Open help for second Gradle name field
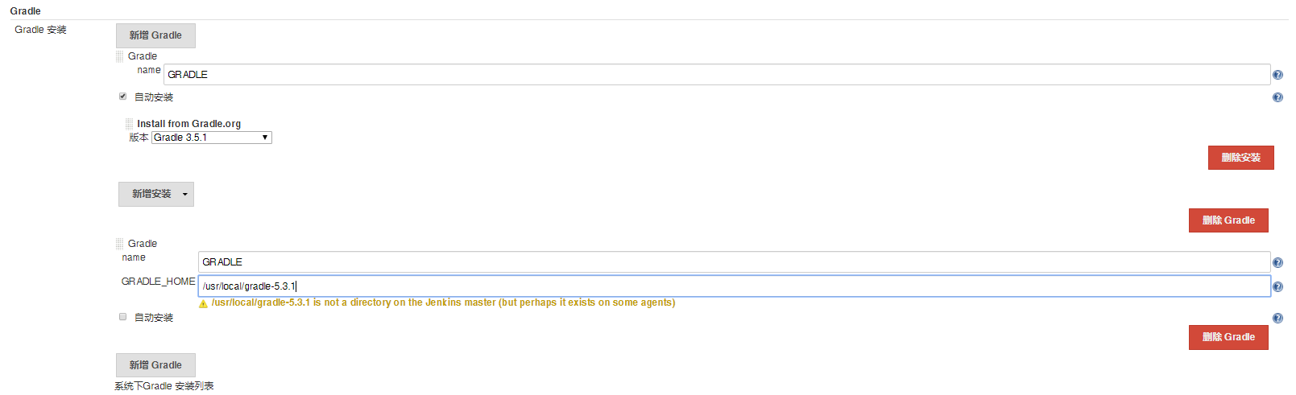 (1277, 262)
